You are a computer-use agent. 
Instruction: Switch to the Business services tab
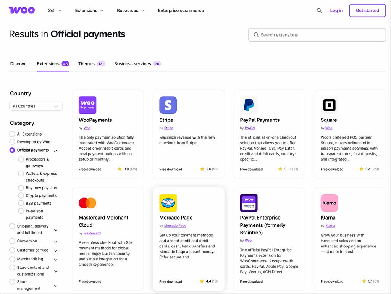tap(137, 64)
